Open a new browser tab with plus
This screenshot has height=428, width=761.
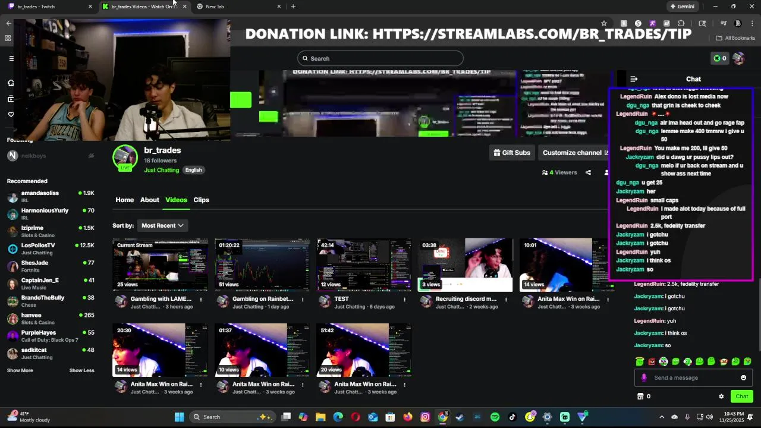293,7
